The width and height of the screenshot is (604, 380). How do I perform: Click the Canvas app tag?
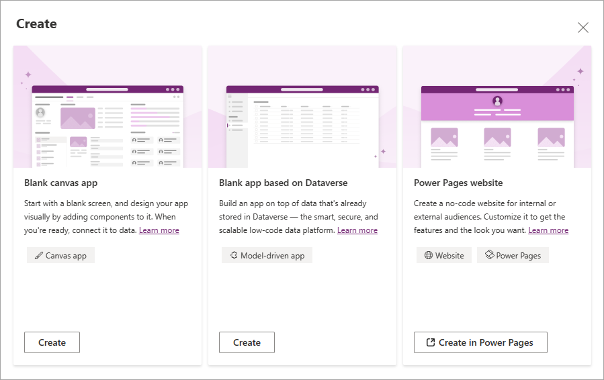(60, 255)
